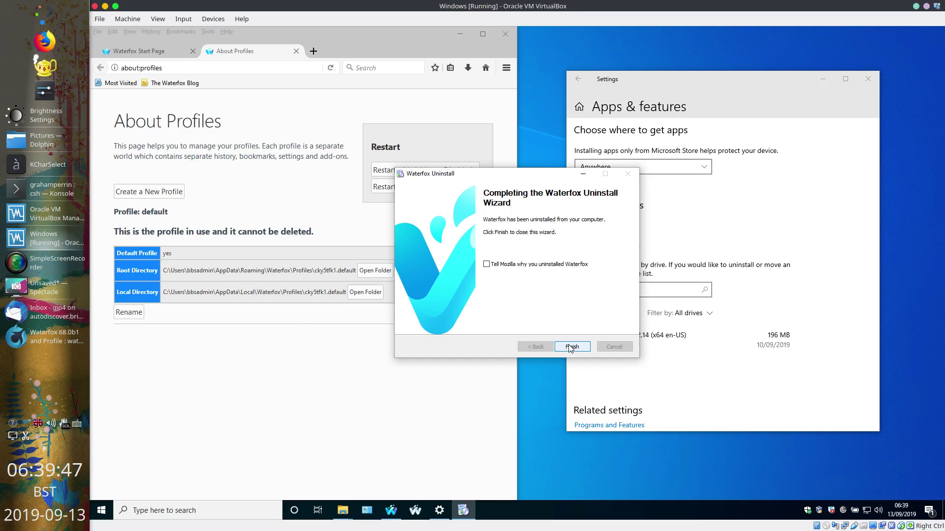The image size is (945, 531).
Task: Open the Downloads arrow in Waterfox toolbar
Action: pos(468,67)
